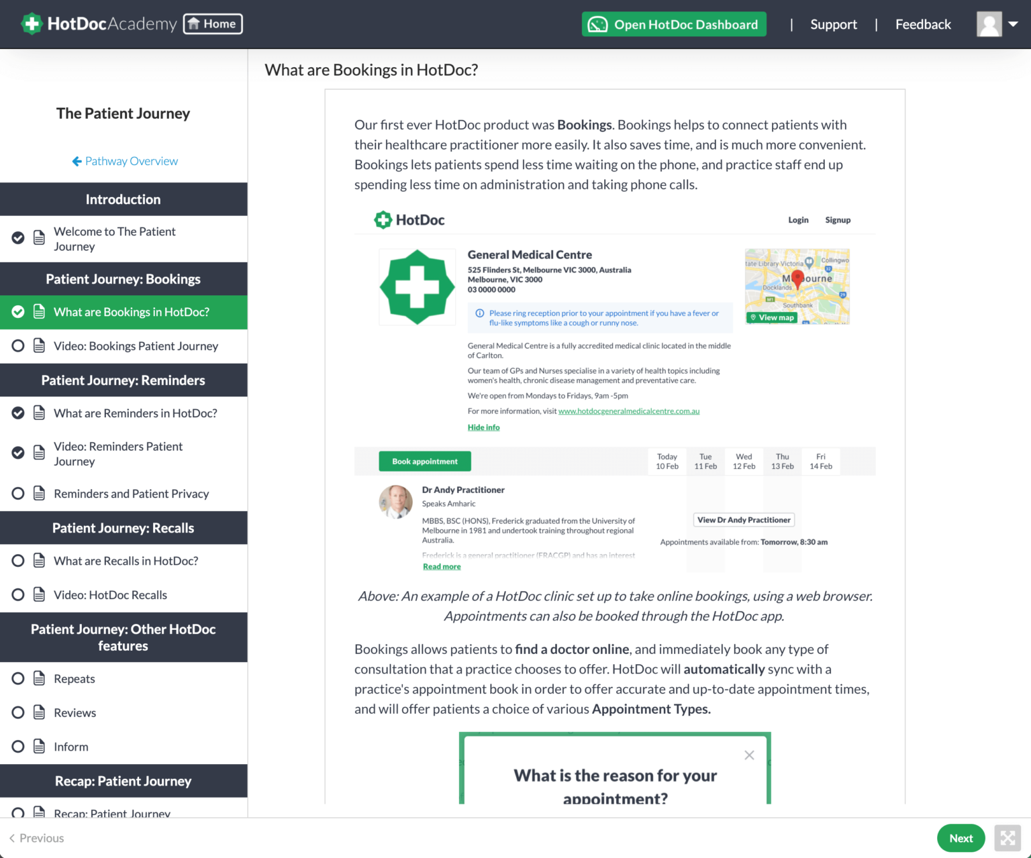The height and width of the screenshot is (858, 1031).
Task: Mark the Reminders and Patient Privacy lesson complete
Action: (18, 493)
